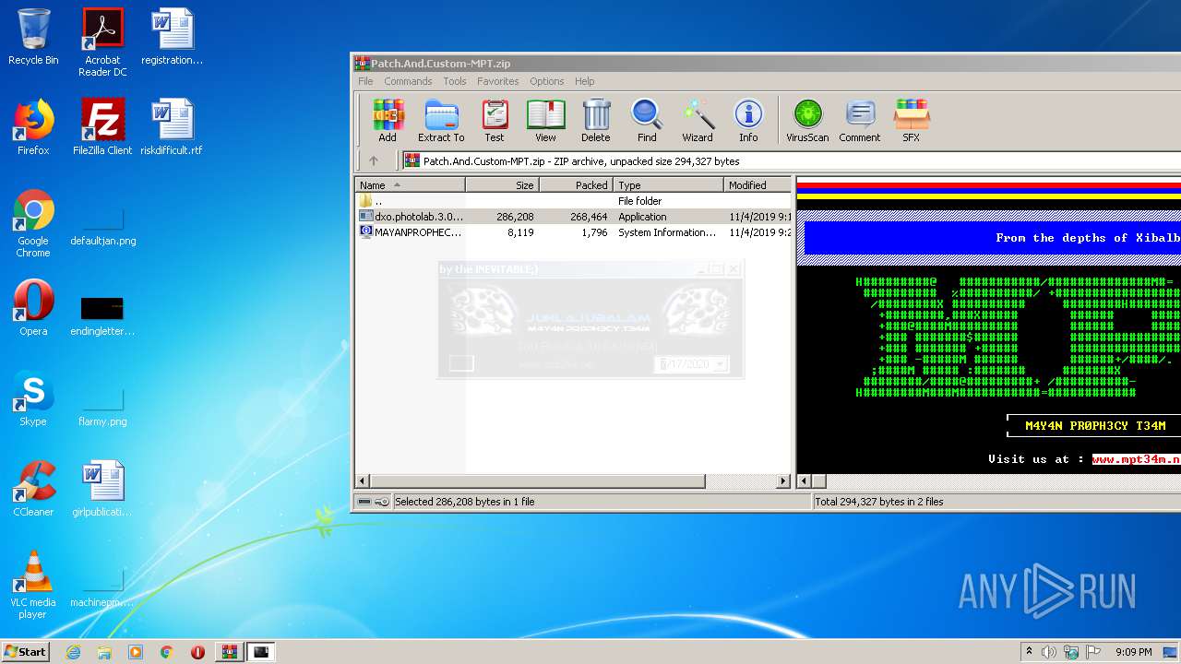
Task: Select the Opera desktop icon
Action: [x=33, y=308]
